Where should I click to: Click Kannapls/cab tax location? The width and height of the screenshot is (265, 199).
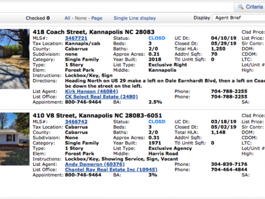point(83,44)
